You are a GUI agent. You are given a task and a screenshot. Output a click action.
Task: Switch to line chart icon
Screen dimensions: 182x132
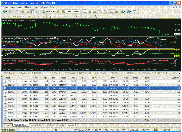pyautogui.click(x=94, y=11)
